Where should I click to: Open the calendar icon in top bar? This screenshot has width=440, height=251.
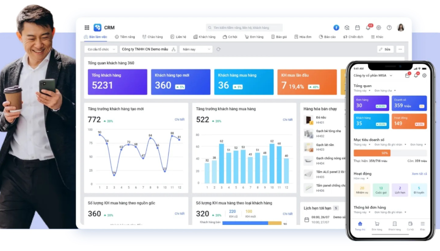[357, 28]
